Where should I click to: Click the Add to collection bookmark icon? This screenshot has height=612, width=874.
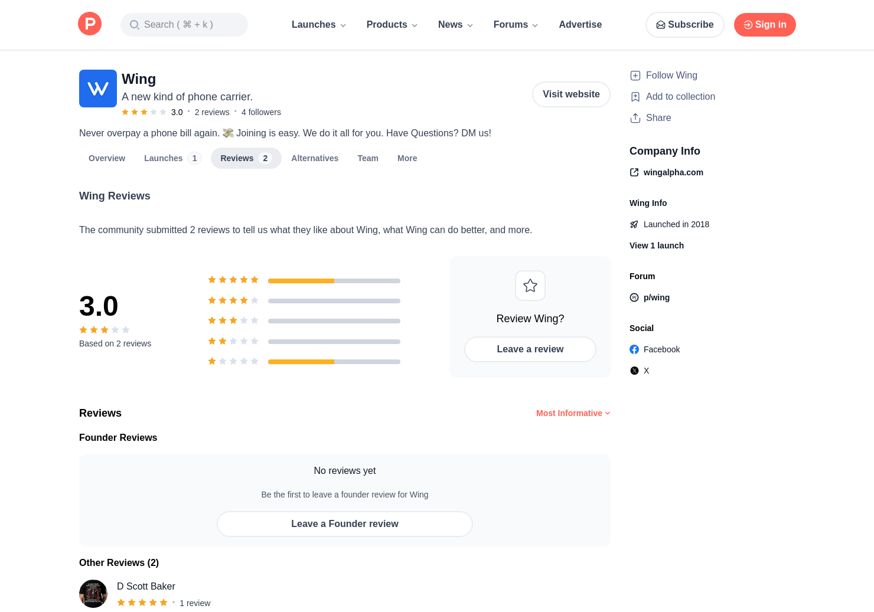coord(635,97)
